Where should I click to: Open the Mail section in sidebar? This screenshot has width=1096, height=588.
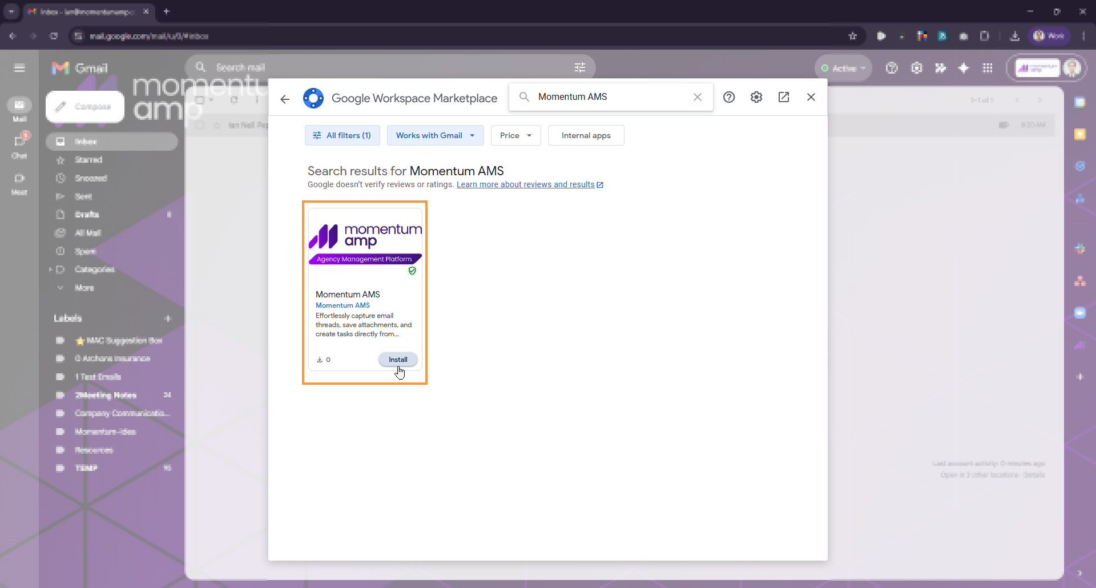[19, 110]
